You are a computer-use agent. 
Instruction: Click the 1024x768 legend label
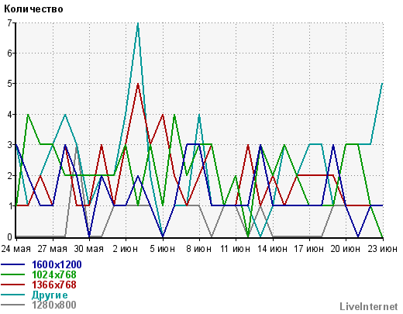point(54,274)
